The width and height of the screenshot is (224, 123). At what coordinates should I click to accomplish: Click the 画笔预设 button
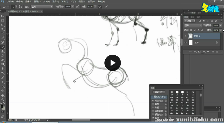159,92
